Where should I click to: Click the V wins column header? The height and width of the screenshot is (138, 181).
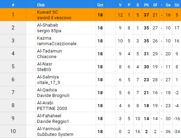pos(120,5)
